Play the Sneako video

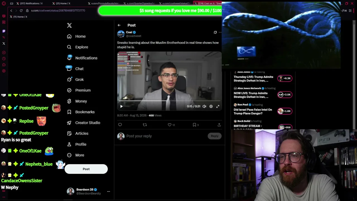point(121,106)
